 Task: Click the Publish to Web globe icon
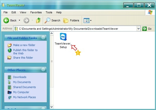(x=10, y=50)
